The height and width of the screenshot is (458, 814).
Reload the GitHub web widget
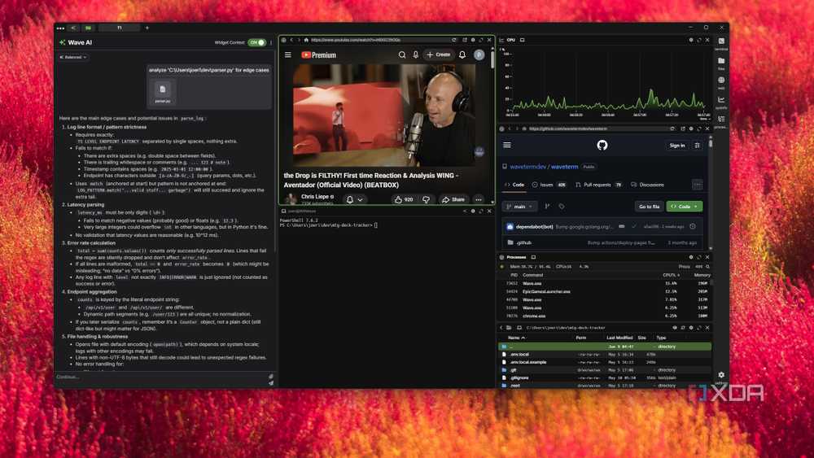672,129
